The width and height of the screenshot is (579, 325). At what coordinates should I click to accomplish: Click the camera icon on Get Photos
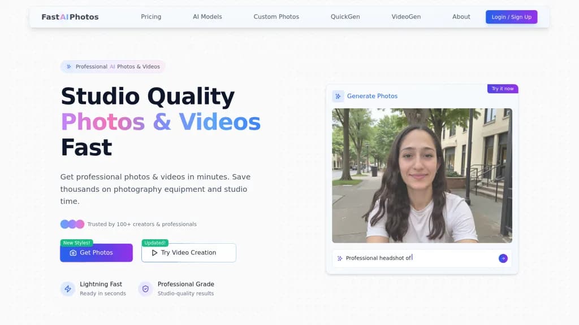tap(73, 253)
